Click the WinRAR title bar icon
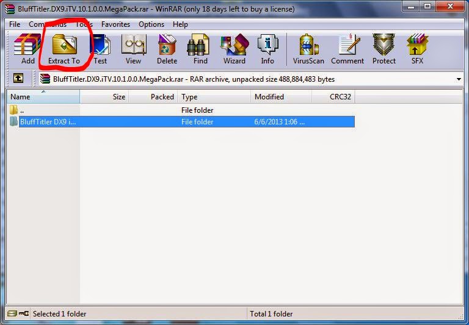This screenshot has width=469, height=325. pos(9,9)
